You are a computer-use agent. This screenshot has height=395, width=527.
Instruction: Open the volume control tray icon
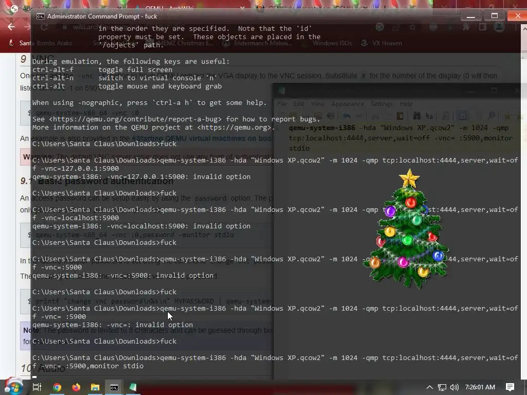(x=454, y=387)
